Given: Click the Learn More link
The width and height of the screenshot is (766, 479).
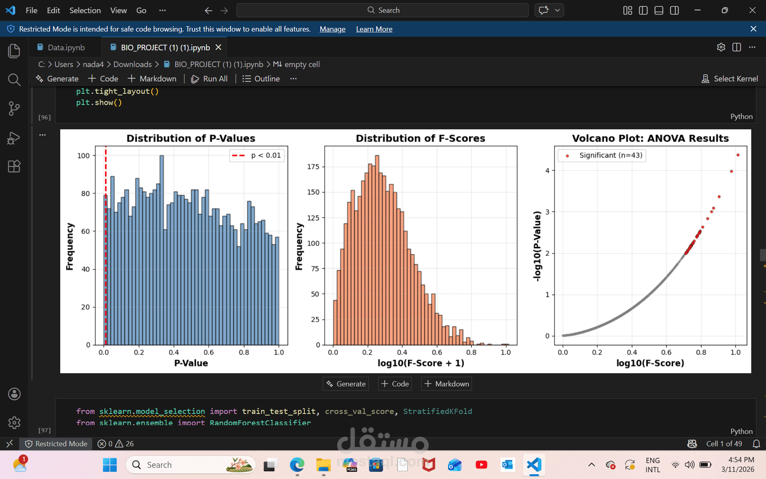Looking at the screenshot, I should (374, 29).
